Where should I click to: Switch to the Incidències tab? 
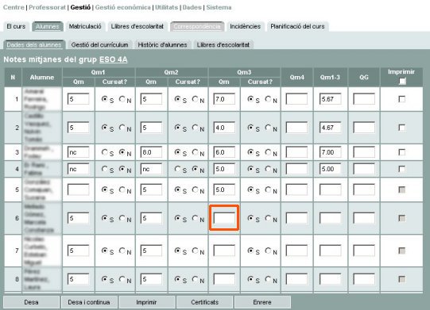point(245,26)
